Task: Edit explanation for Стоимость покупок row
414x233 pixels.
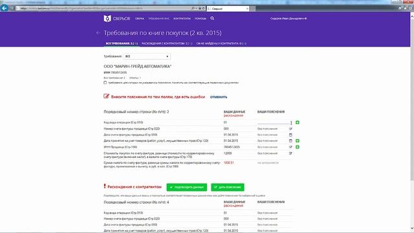Action: click(290, 153)
